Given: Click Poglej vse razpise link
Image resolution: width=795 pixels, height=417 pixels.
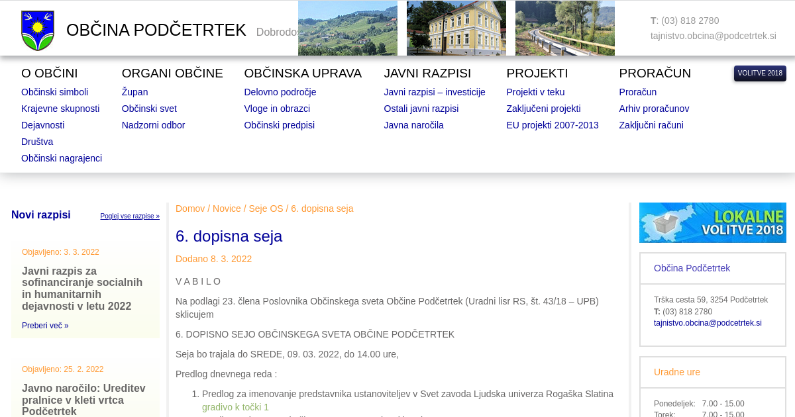Looking at the screenshot, I should (x=130, y=216).
